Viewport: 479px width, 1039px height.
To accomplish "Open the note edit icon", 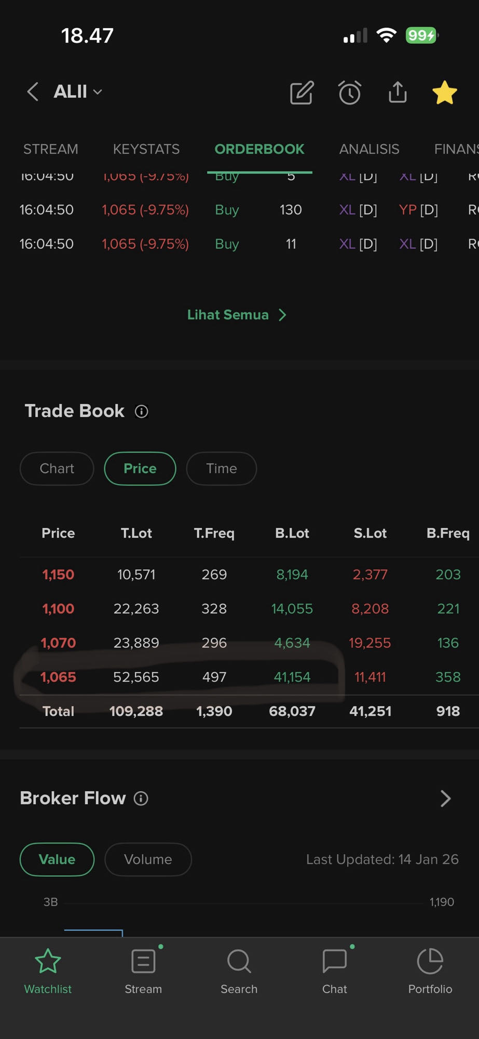I will click(302, 93).
